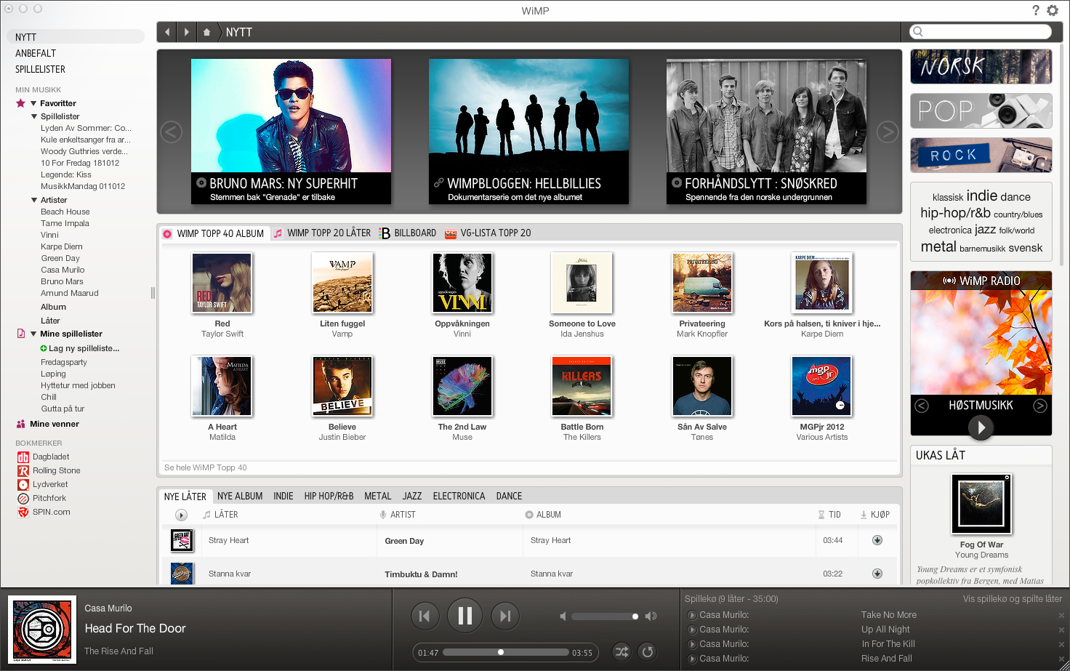This screenshot has width=1070, height=671.
Task: Click 'Se hele WiMP Topp 40' link
Action: point(206,467)
